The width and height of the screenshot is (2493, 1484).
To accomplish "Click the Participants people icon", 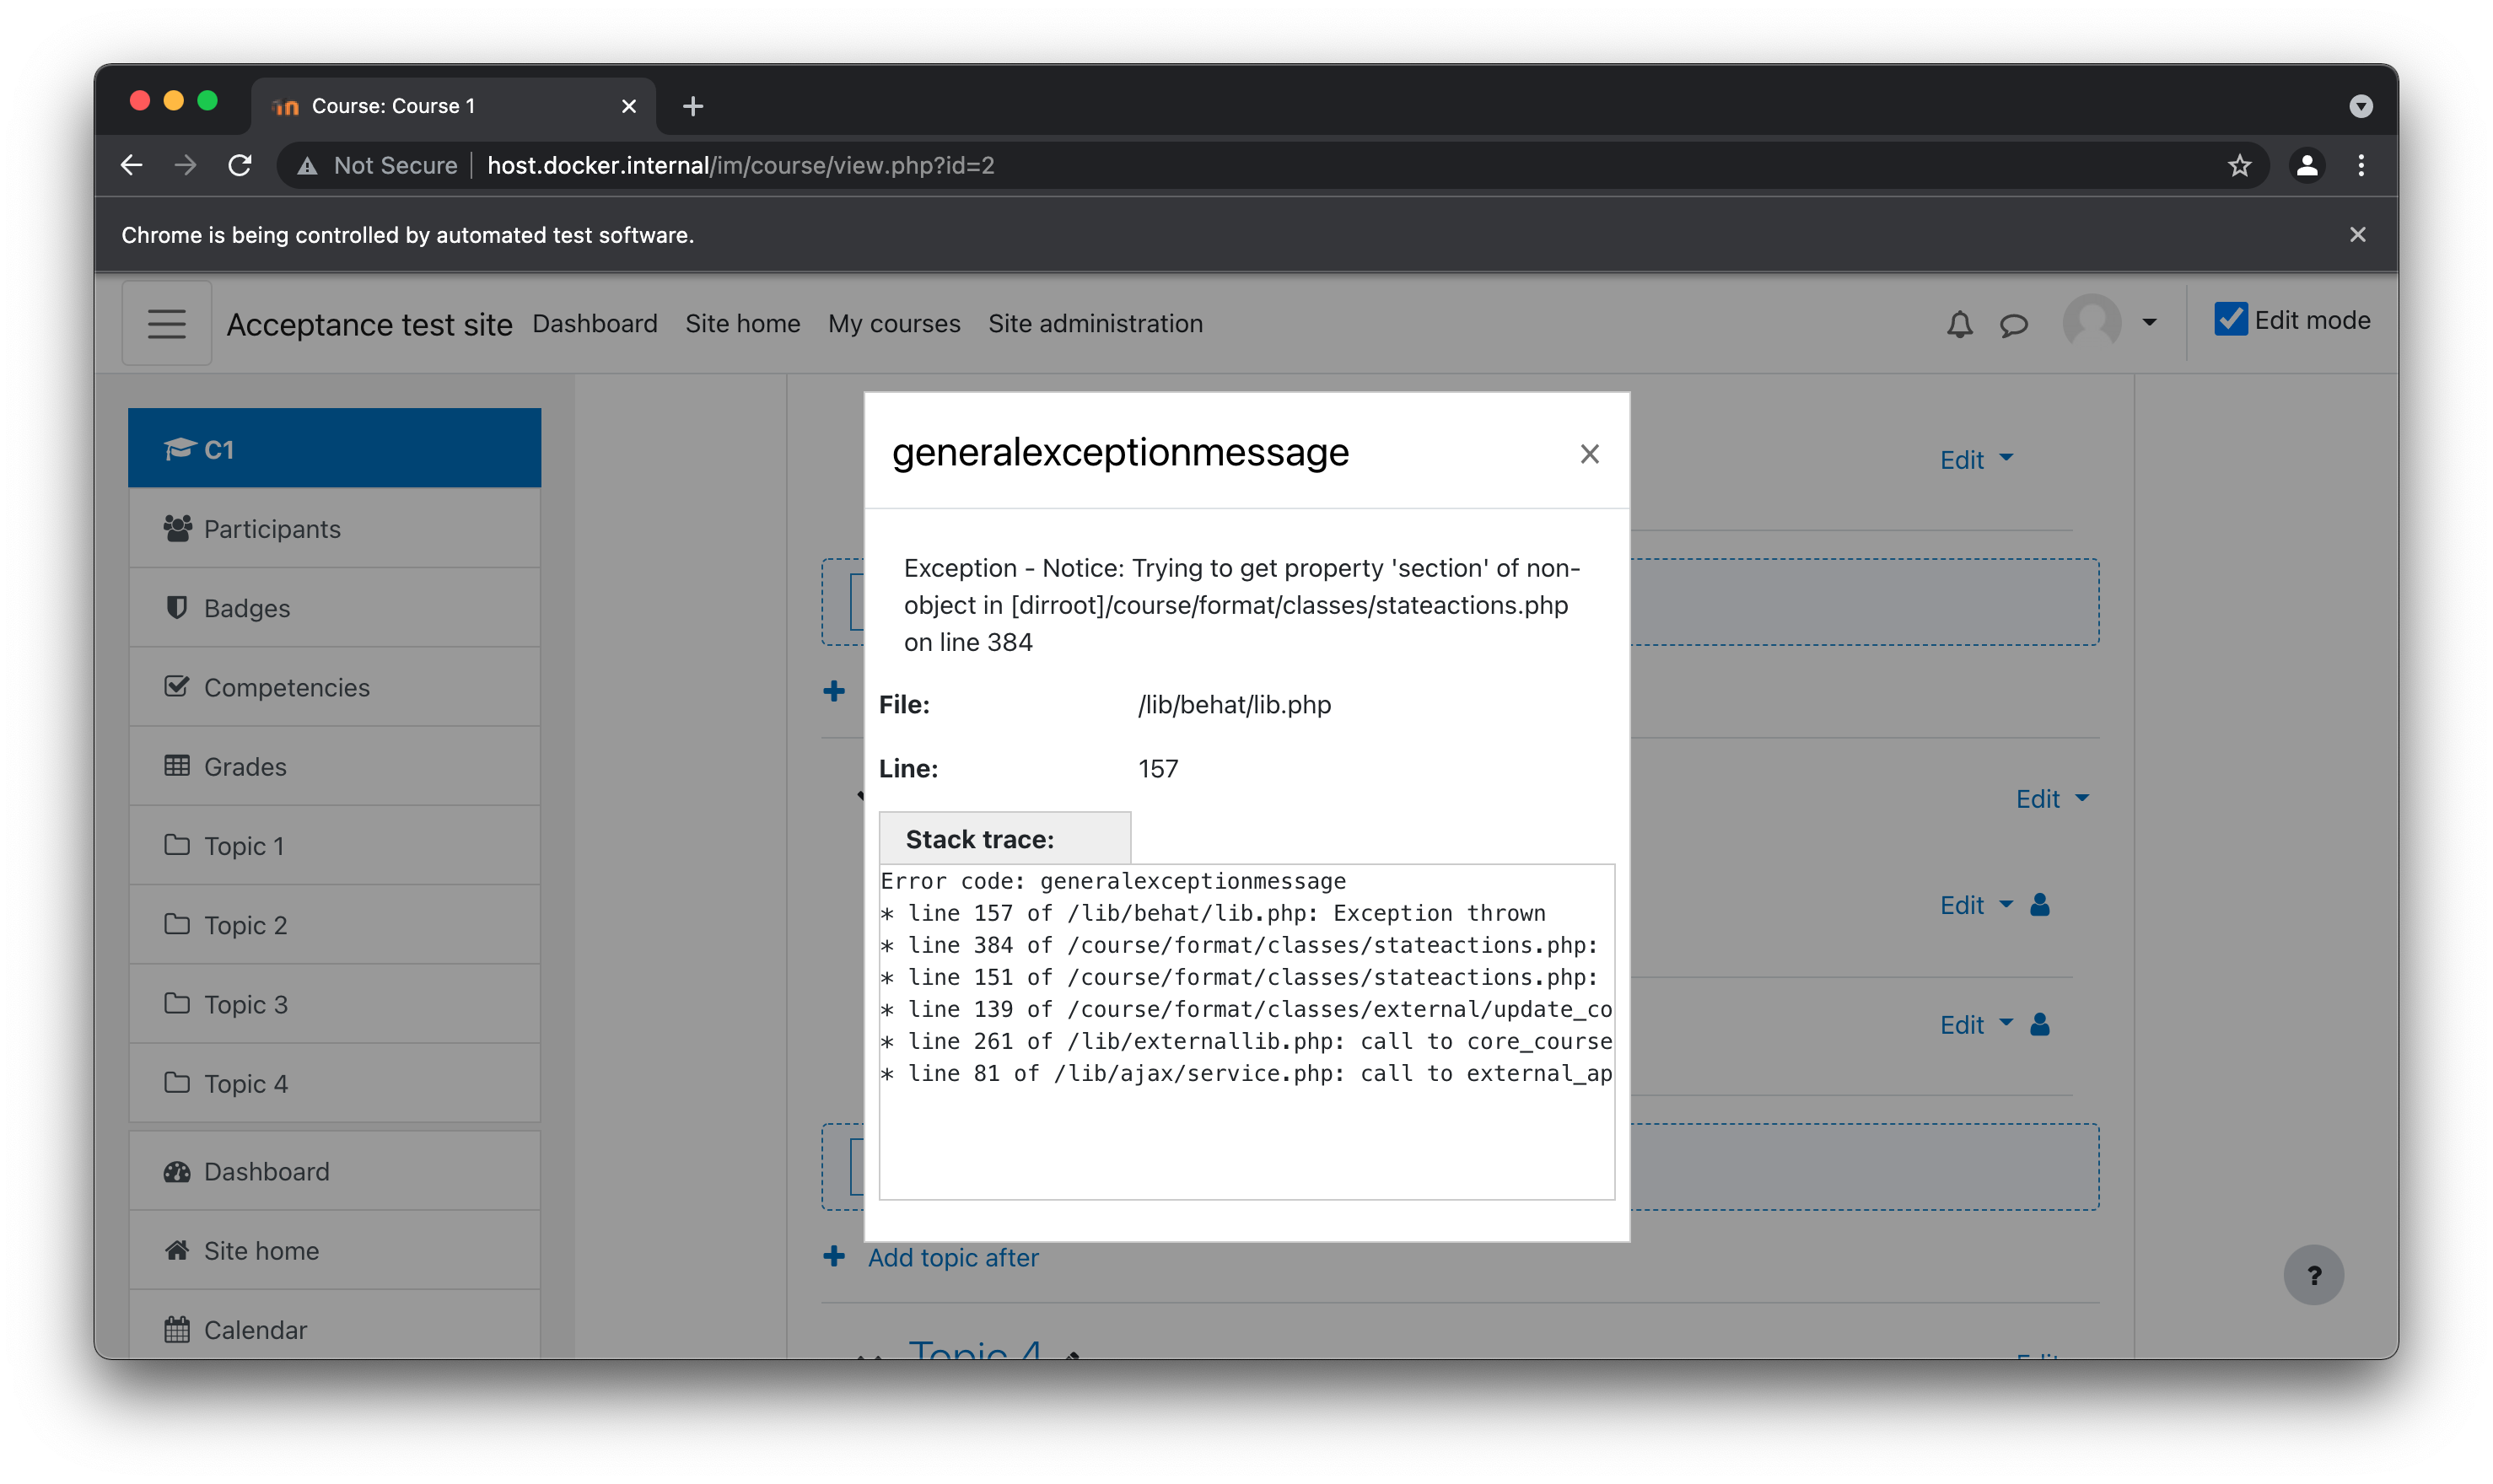I will click(177, 527).
